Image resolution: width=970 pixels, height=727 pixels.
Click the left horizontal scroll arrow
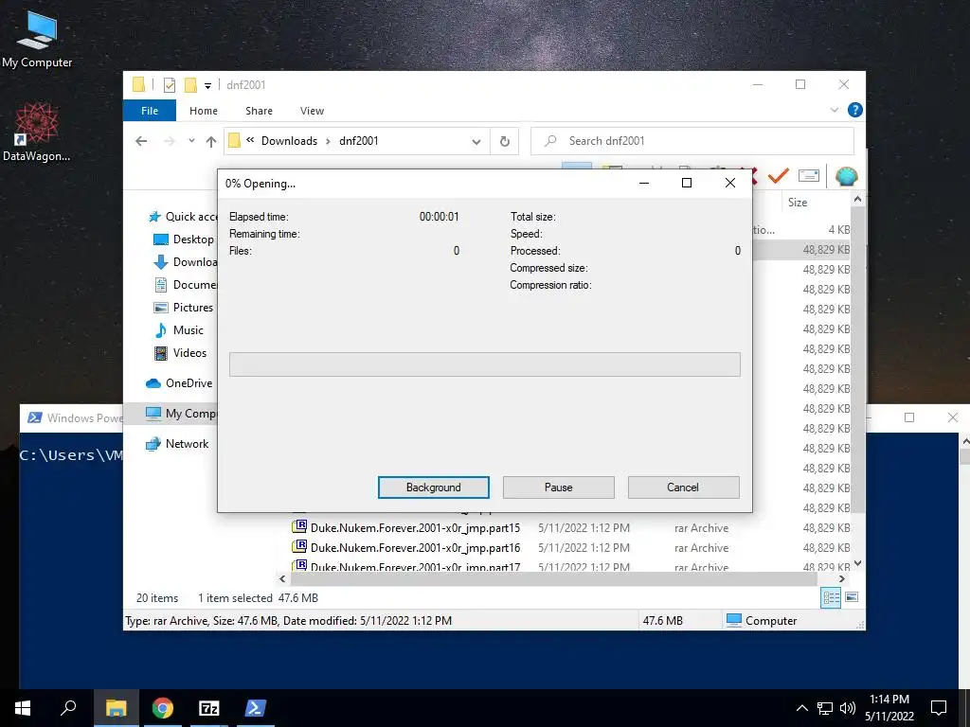click(x=282, y=579)
